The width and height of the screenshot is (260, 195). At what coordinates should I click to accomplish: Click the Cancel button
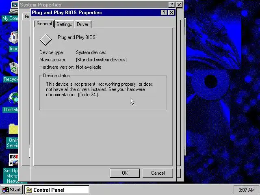pos(158,173)
